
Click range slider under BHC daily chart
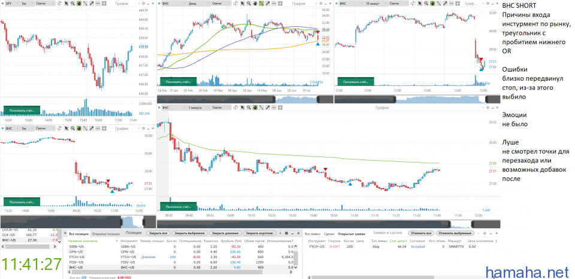(x=245, y=99)
